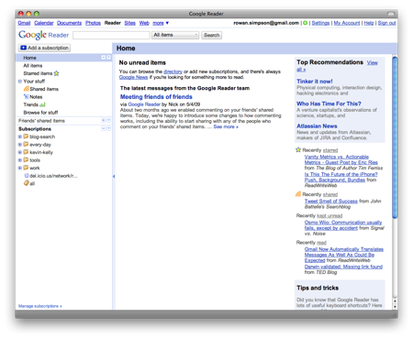This screenshot has height=339, width=413.
Task: Expand the tools folder
Action: 20,160
